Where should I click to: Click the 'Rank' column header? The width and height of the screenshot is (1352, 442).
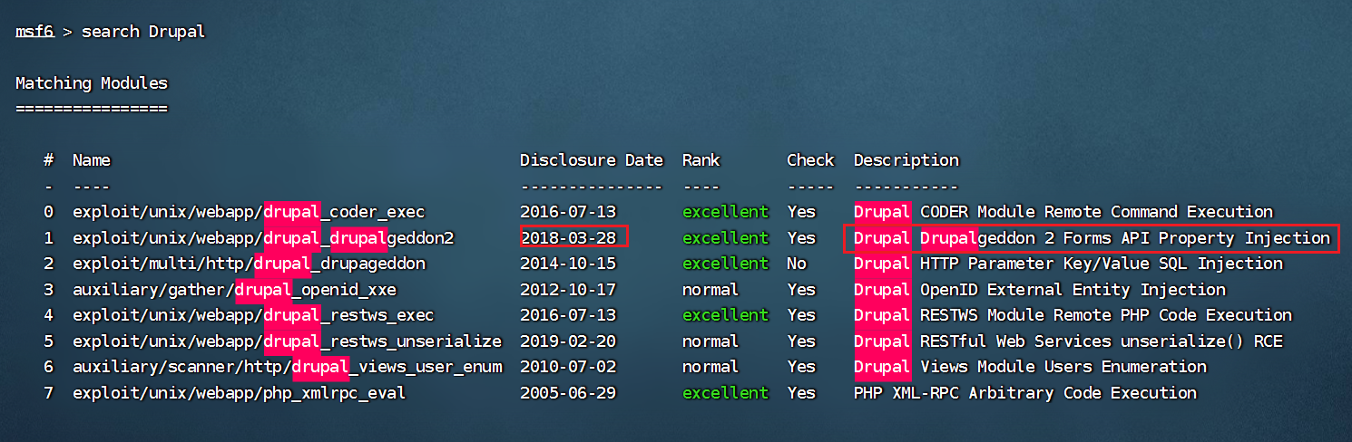point(700,160)
